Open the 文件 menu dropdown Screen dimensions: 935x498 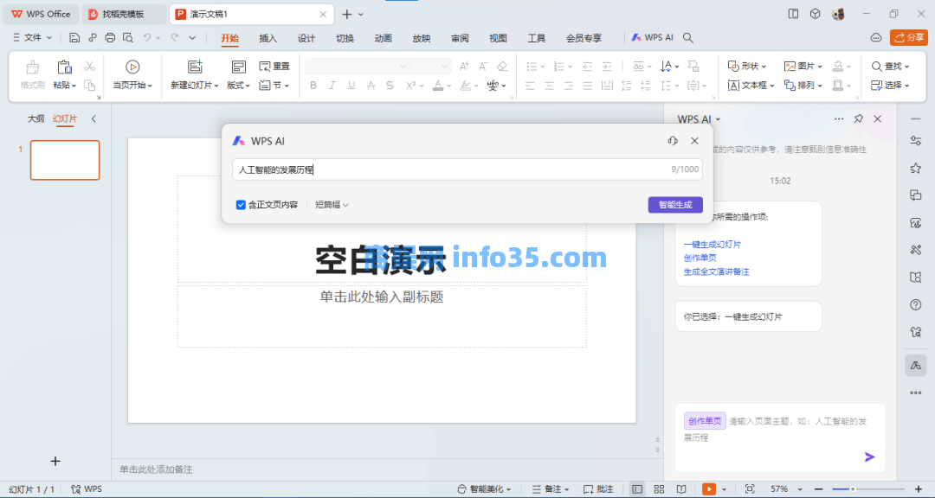33,37
